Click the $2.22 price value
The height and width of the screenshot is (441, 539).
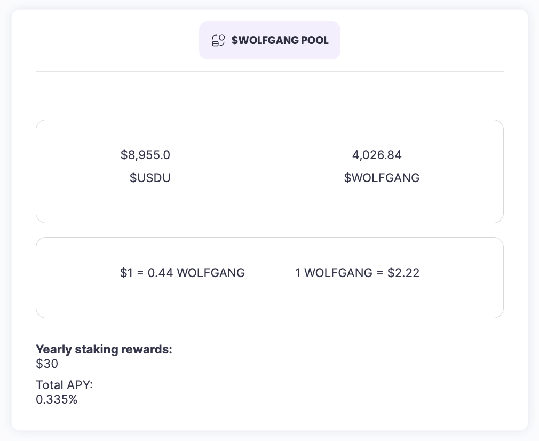pos(403,273)
